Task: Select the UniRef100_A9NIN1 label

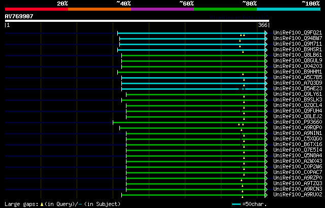Action: pyautogui.click(x=298, y=133)
